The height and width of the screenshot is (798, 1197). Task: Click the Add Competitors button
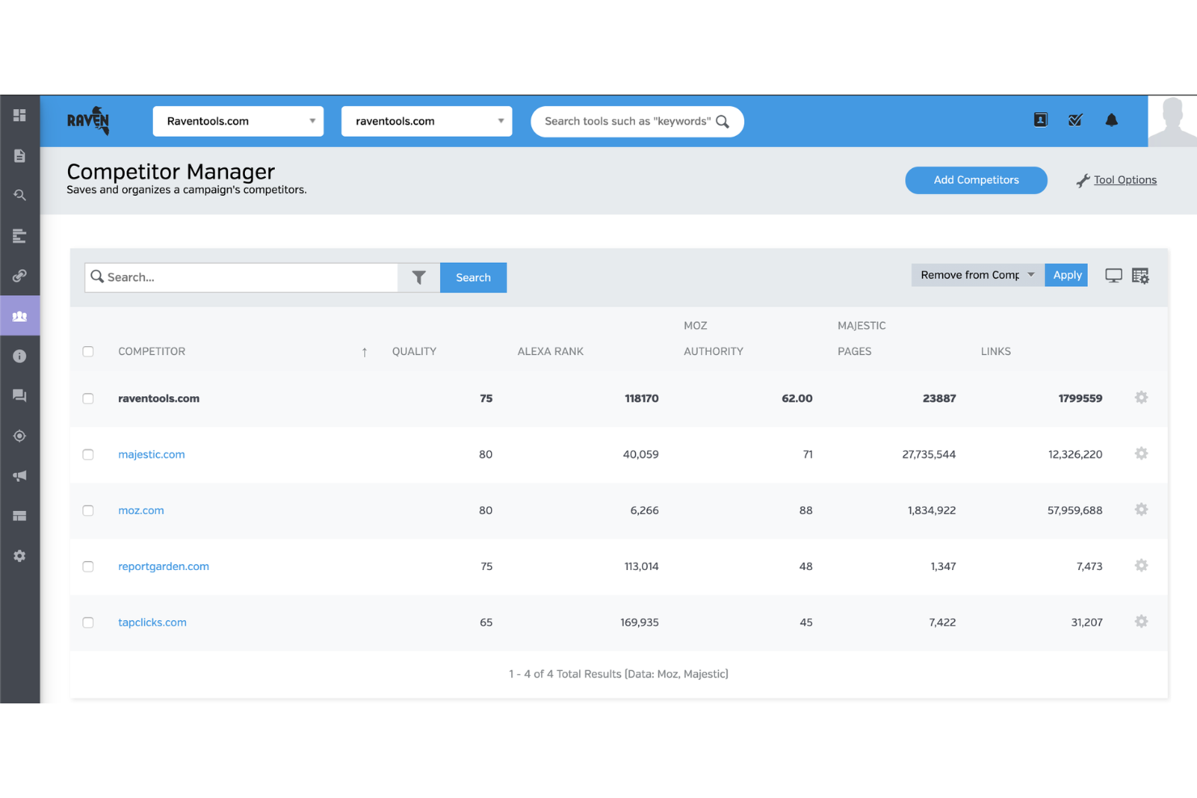975,179
